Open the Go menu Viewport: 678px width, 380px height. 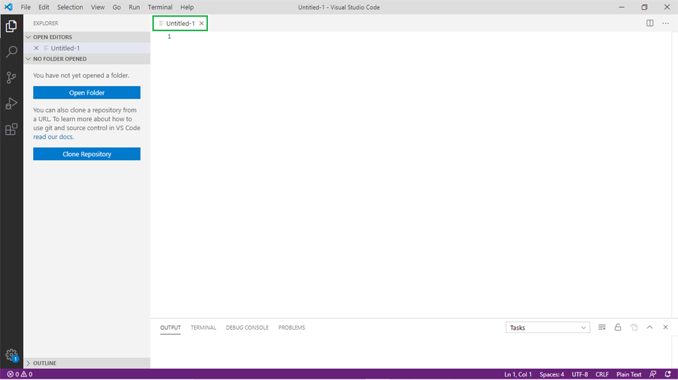(x=117, y=7)
